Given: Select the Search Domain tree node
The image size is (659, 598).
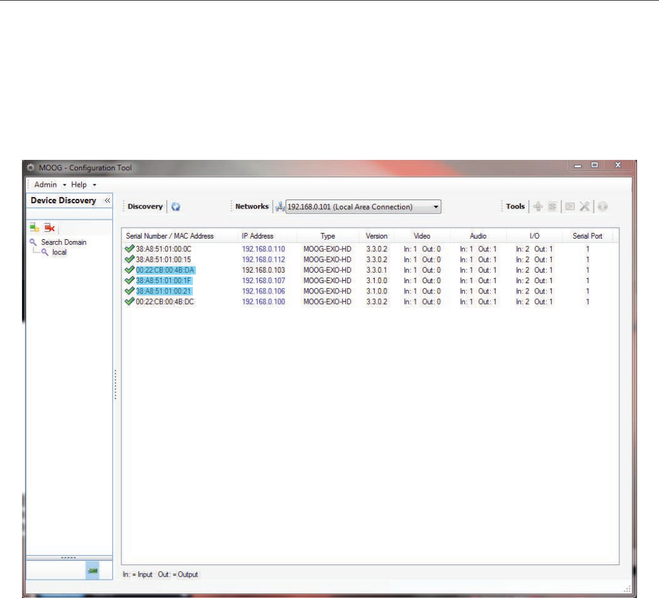Looking at the screenshot, I should [63, 242].
